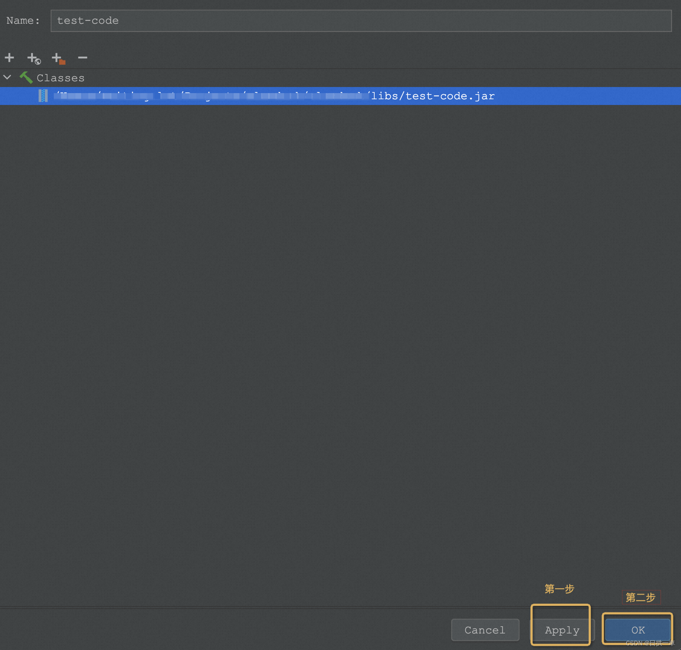The width and height of the screenshot is (681, 650).
Task: Click the green hammer Classes icon
Action: click(26, 77)
